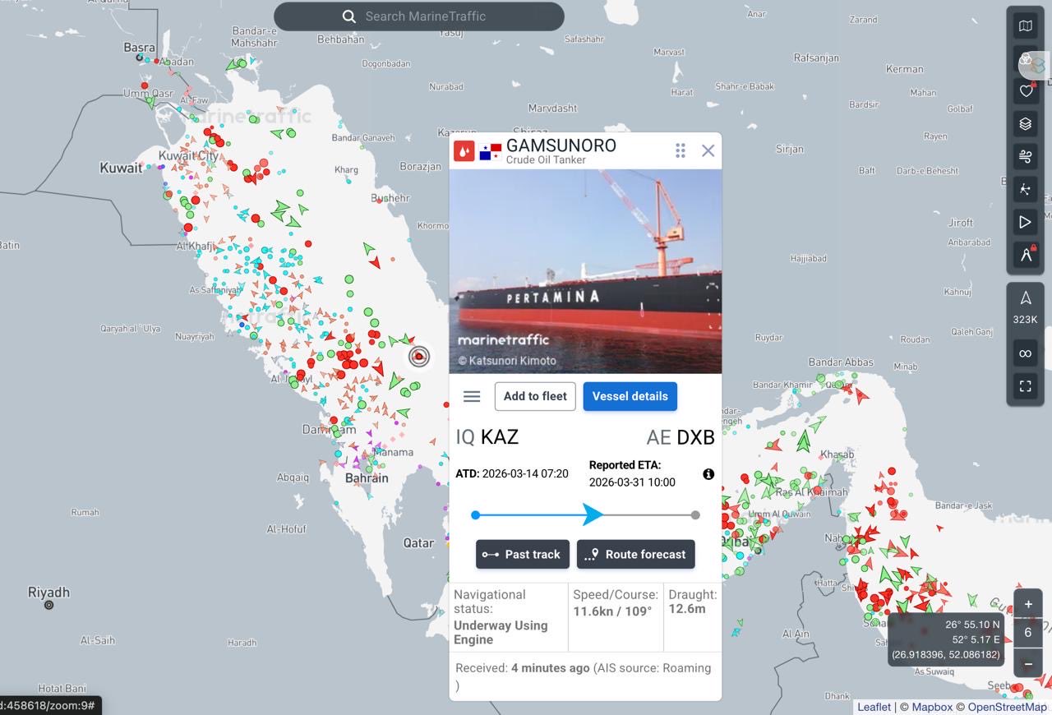
Task: Open Vessel details
Action: click(x=630, y=396)
